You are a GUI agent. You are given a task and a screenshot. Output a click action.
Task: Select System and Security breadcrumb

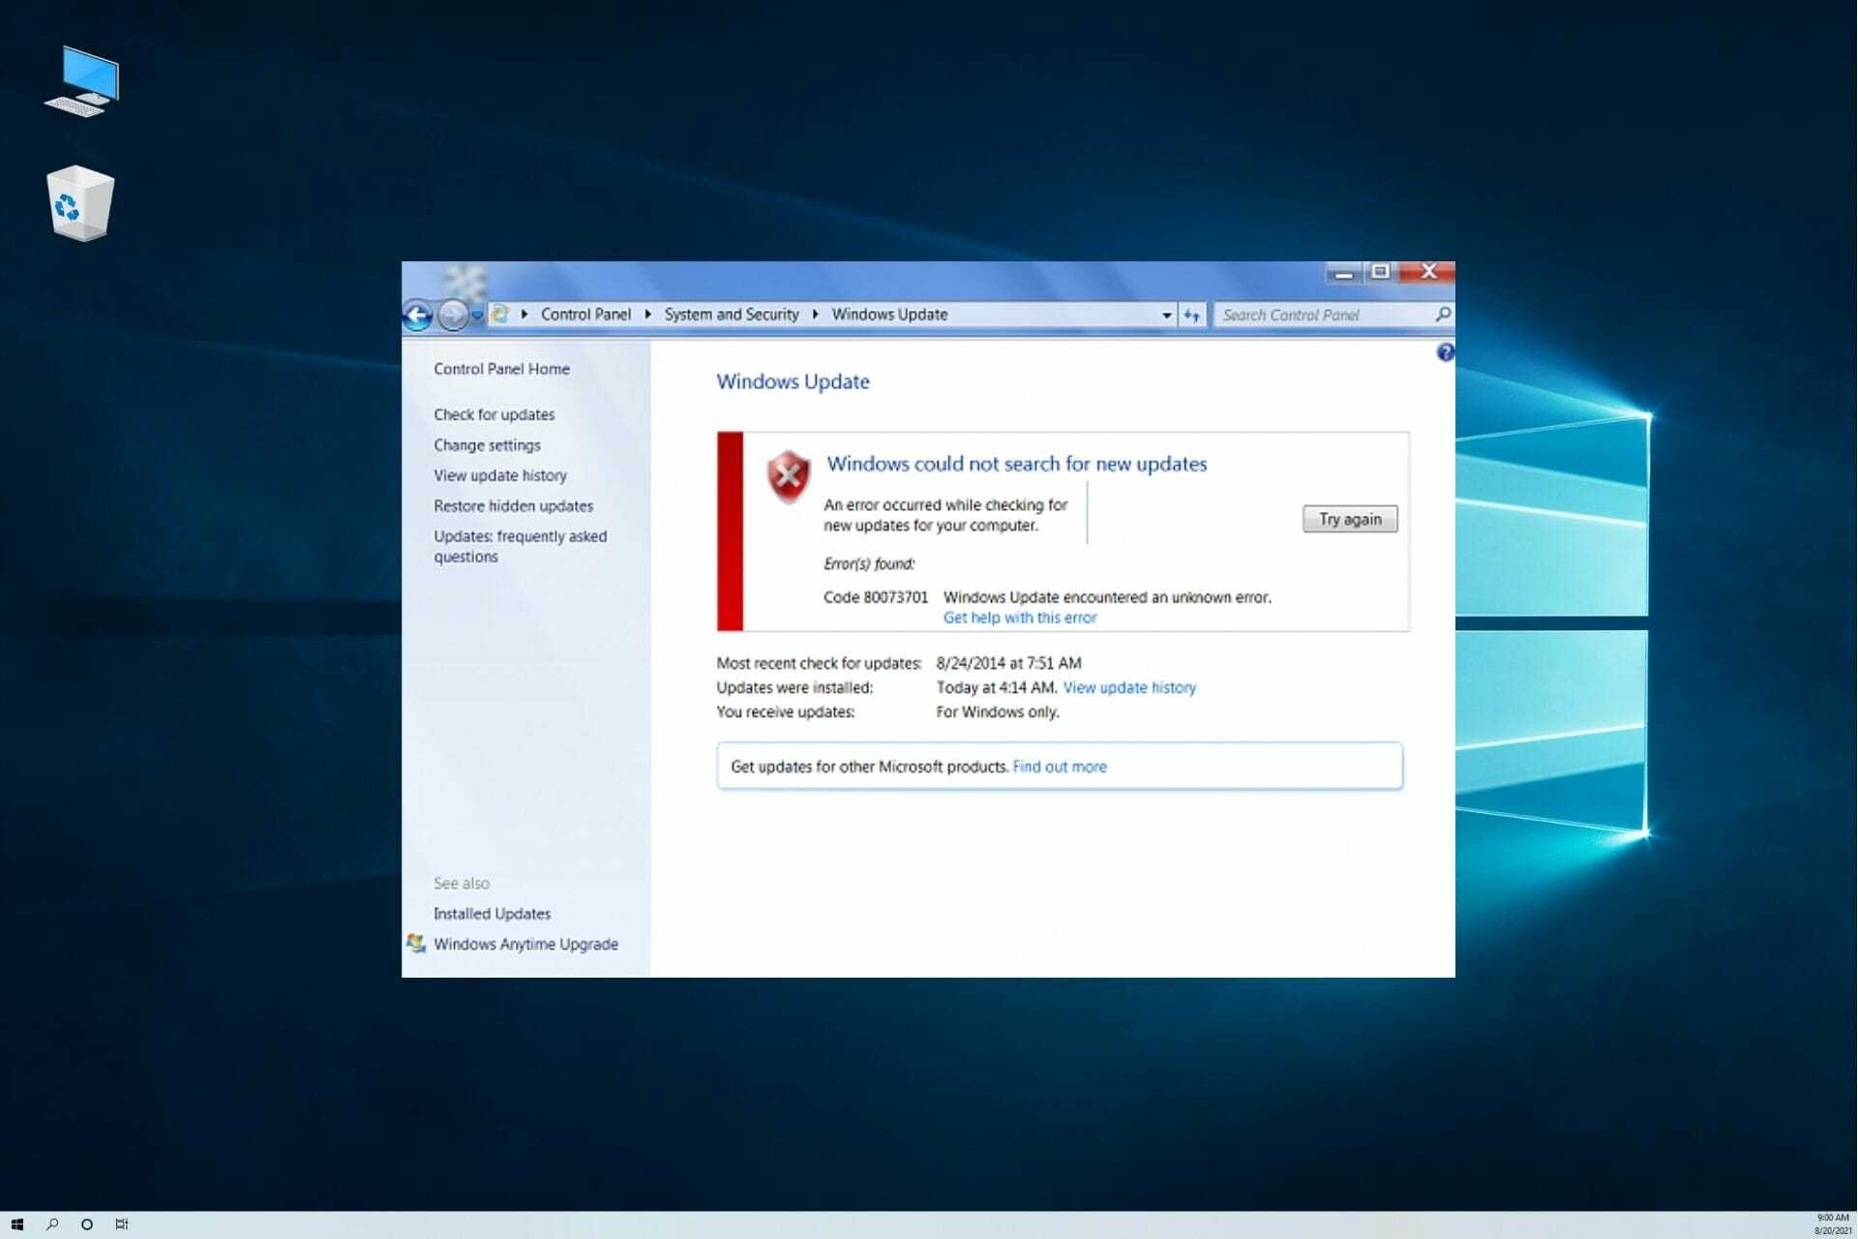click(x=732, y=315)
